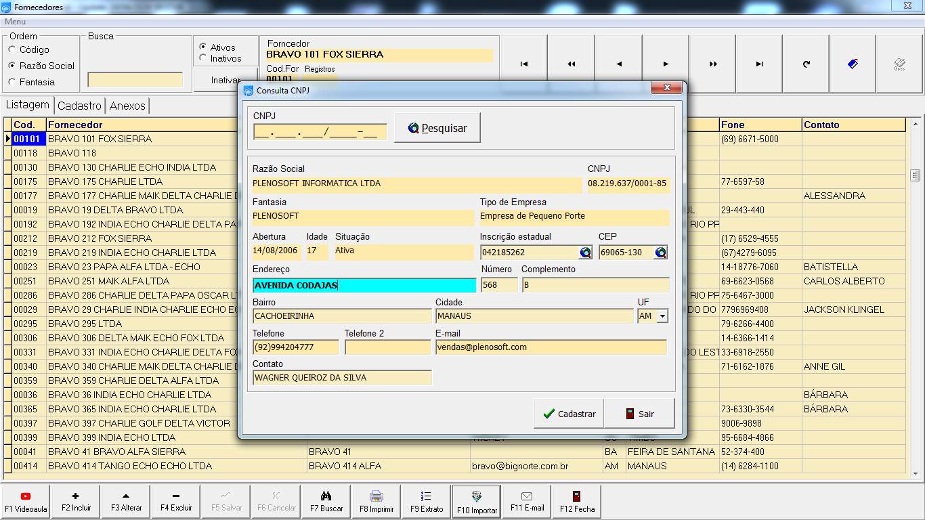
Task: Click F12 Fecha to close
Action: (577, 501)
